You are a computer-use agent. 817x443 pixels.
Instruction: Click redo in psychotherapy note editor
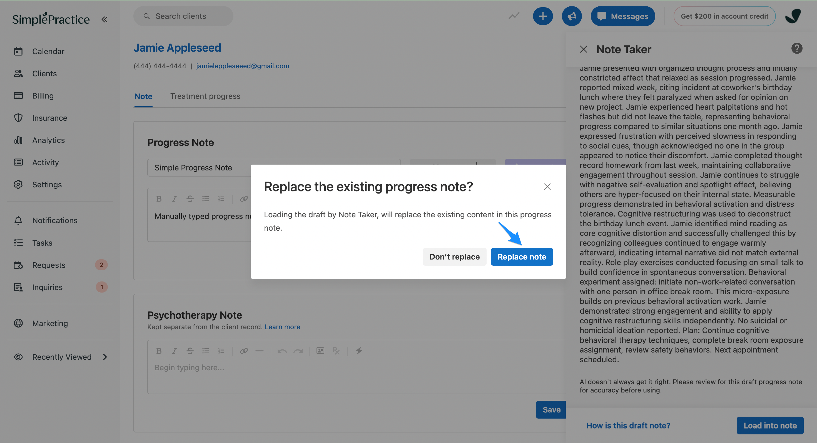tap(298, 351)
